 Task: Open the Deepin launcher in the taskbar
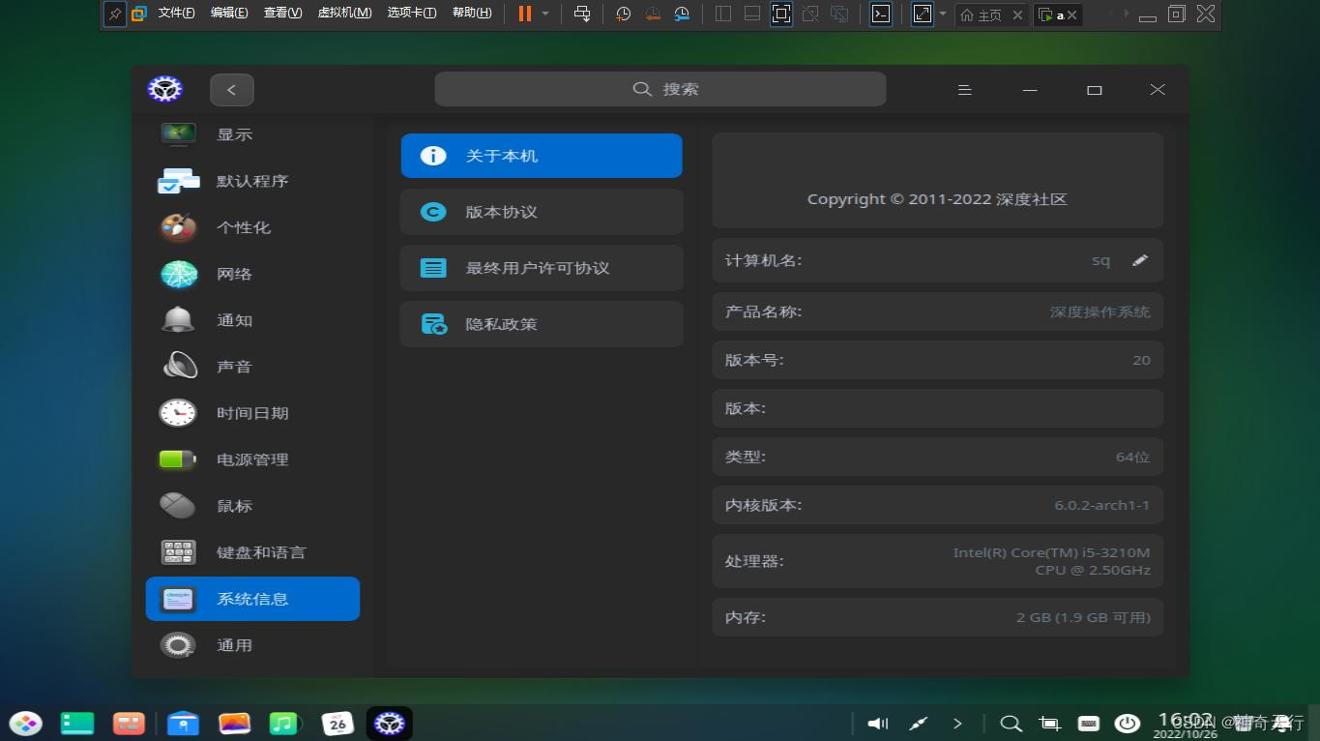pos(23,723)
